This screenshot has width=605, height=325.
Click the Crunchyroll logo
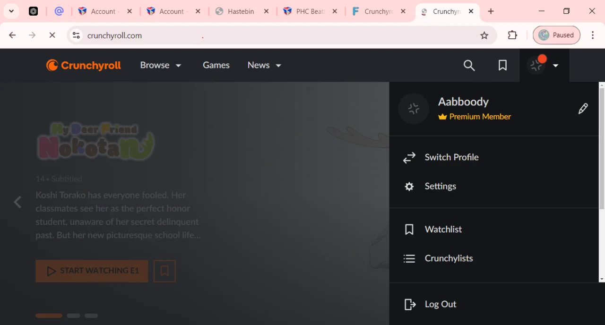point(84,65)
